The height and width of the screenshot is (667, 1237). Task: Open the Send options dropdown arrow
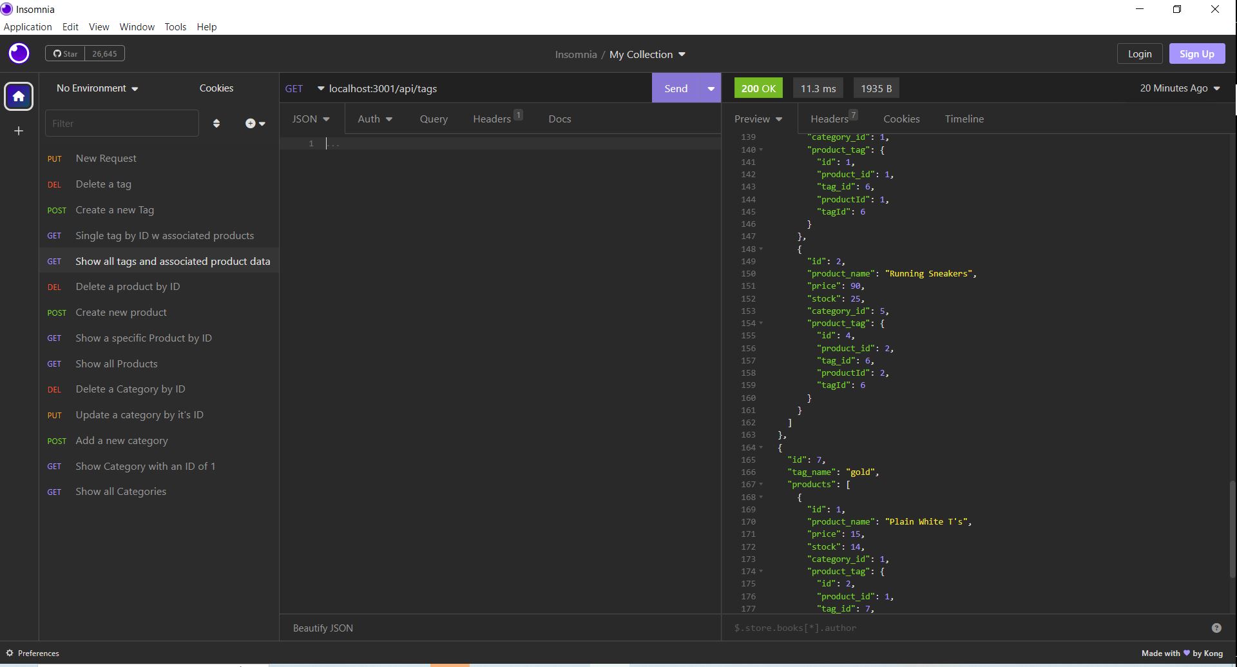tap(710, 88)
